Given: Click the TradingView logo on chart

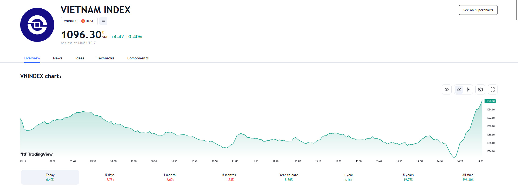Looking at the screenshot, I should point(37,154).
